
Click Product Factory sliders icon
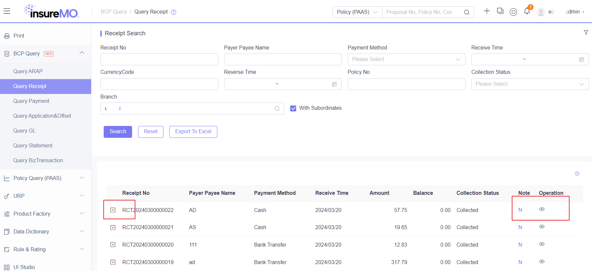pos(7,214)
